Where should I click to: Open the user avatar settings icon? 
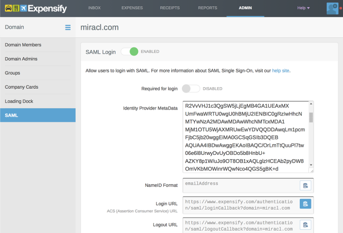(x=332, y=8)
